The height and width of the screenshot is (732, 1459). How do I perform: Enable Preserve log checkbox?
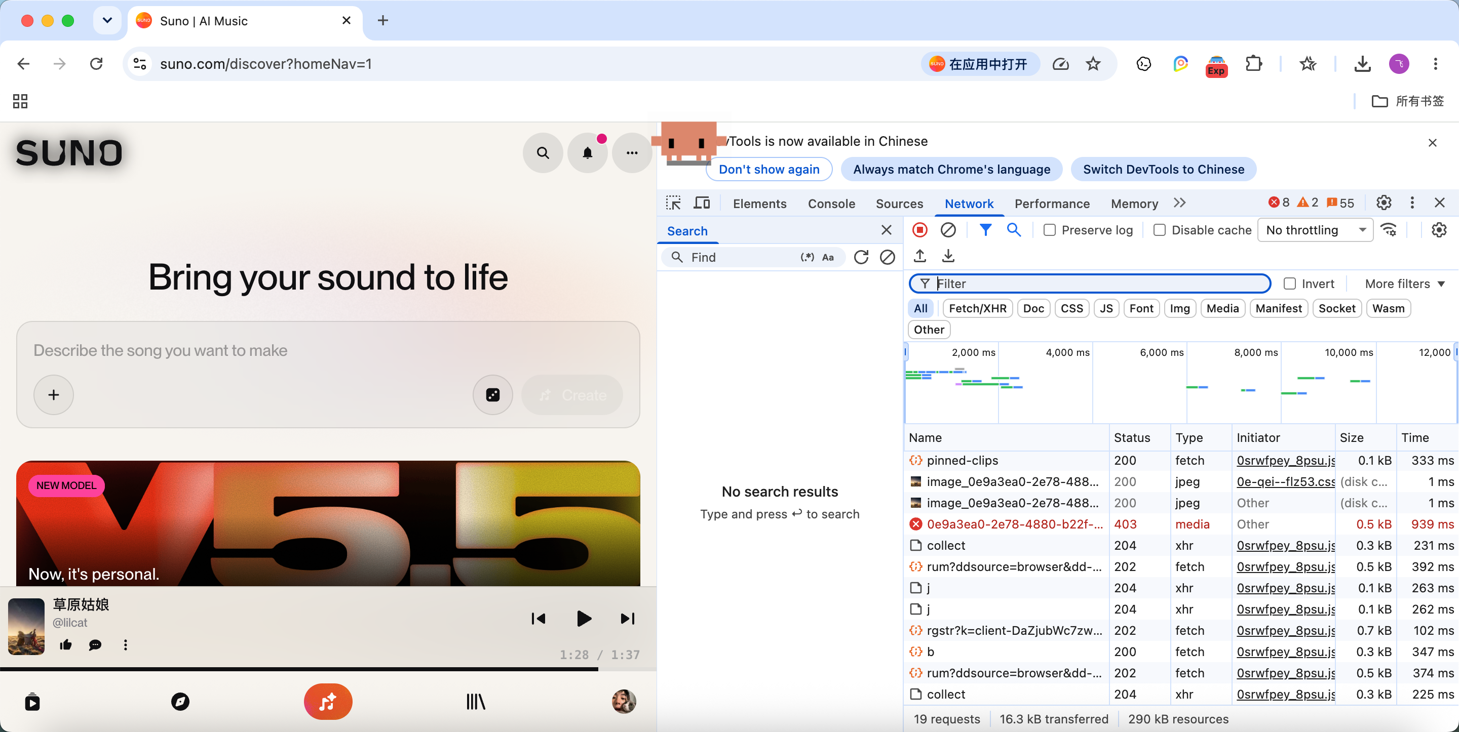[x=1050, y=230]
